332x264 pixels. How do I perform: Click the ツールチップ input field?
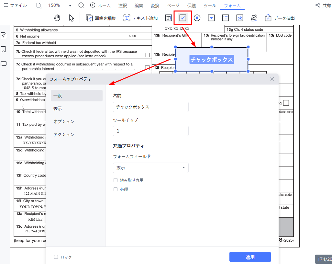[x=150, y=131]
